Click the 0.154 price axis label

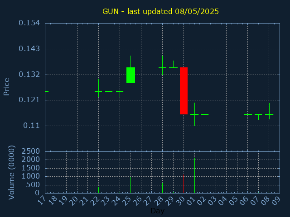(x=29, y=23)
